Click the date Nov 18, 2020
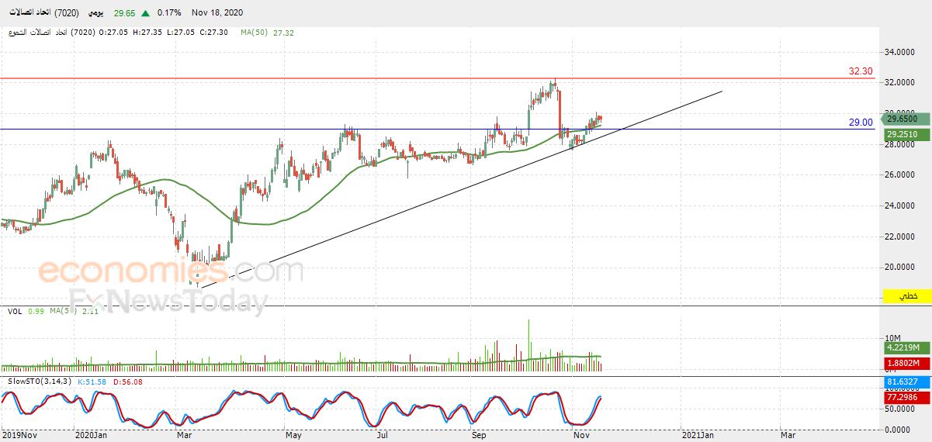The width and height of the screenshot is (932, 442). pos(219,13)
